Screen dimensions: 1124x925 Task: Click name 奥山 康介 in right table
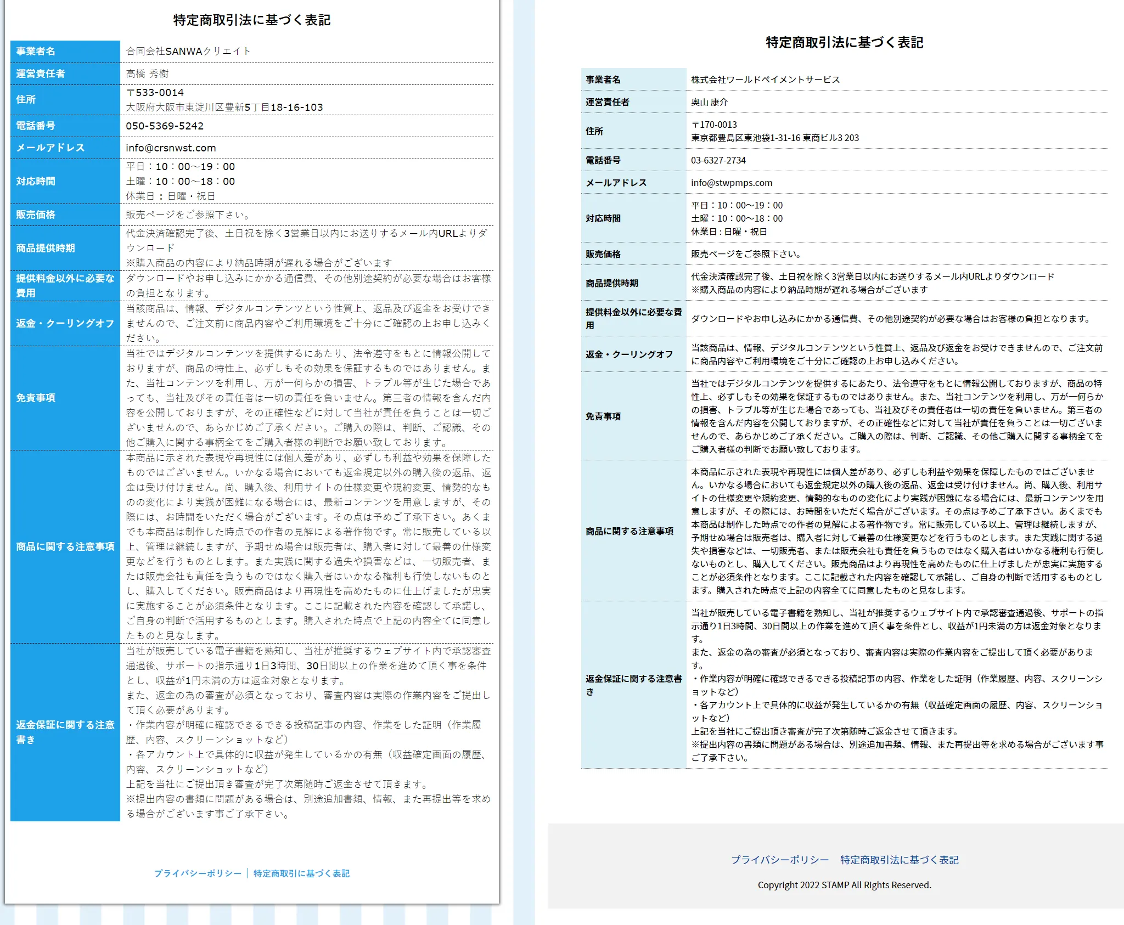709,102
